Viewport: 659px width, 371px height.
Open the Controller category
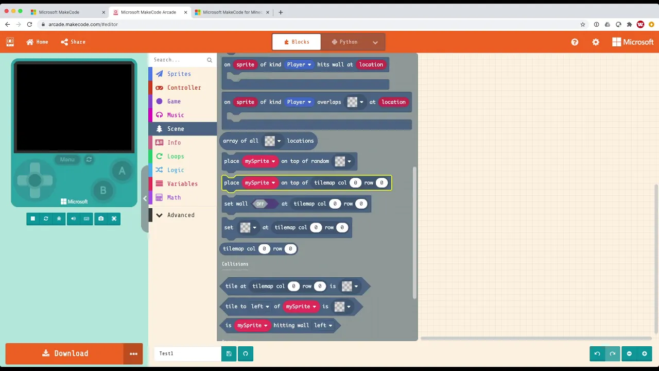184,88
